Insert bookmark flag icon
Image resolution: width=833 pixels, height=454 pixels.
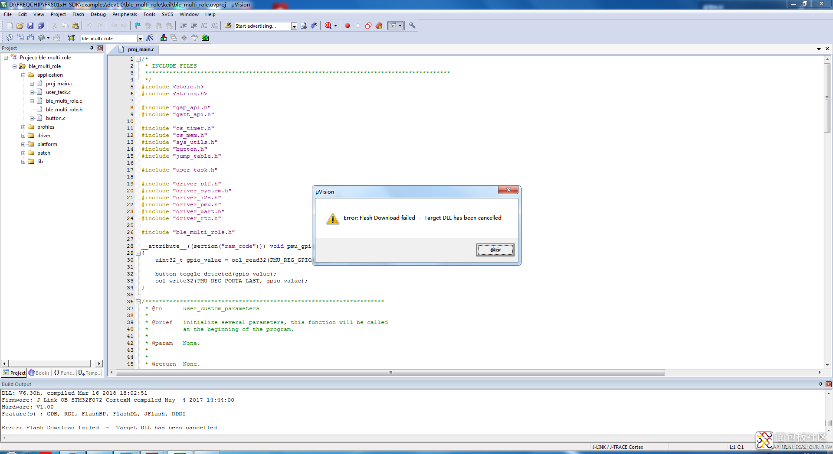pyautogui.click(x=138, y=26)
